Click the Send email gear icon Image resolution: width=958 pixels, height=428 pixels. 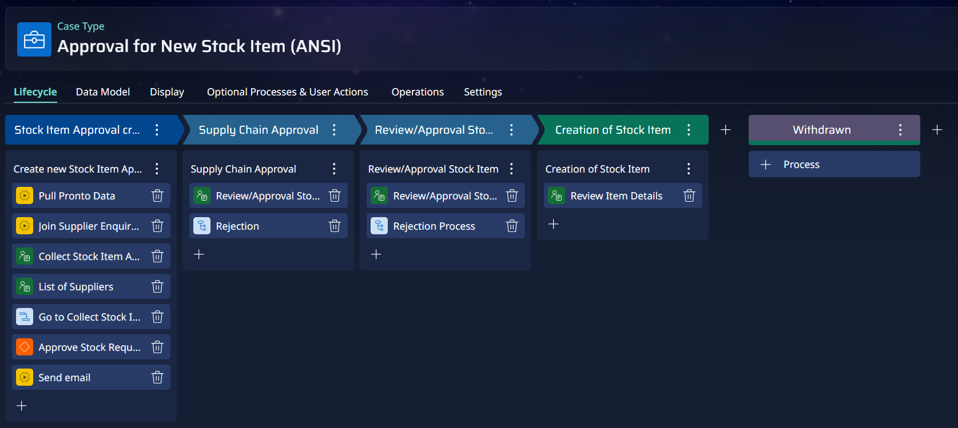[x=25, y=378]
